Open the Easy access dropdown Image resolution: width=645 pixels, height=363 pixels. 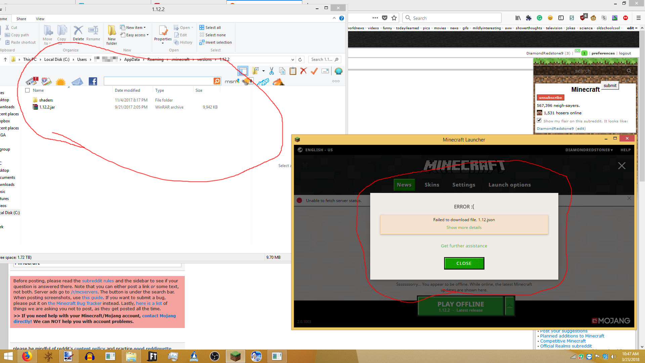coord(137,35)
